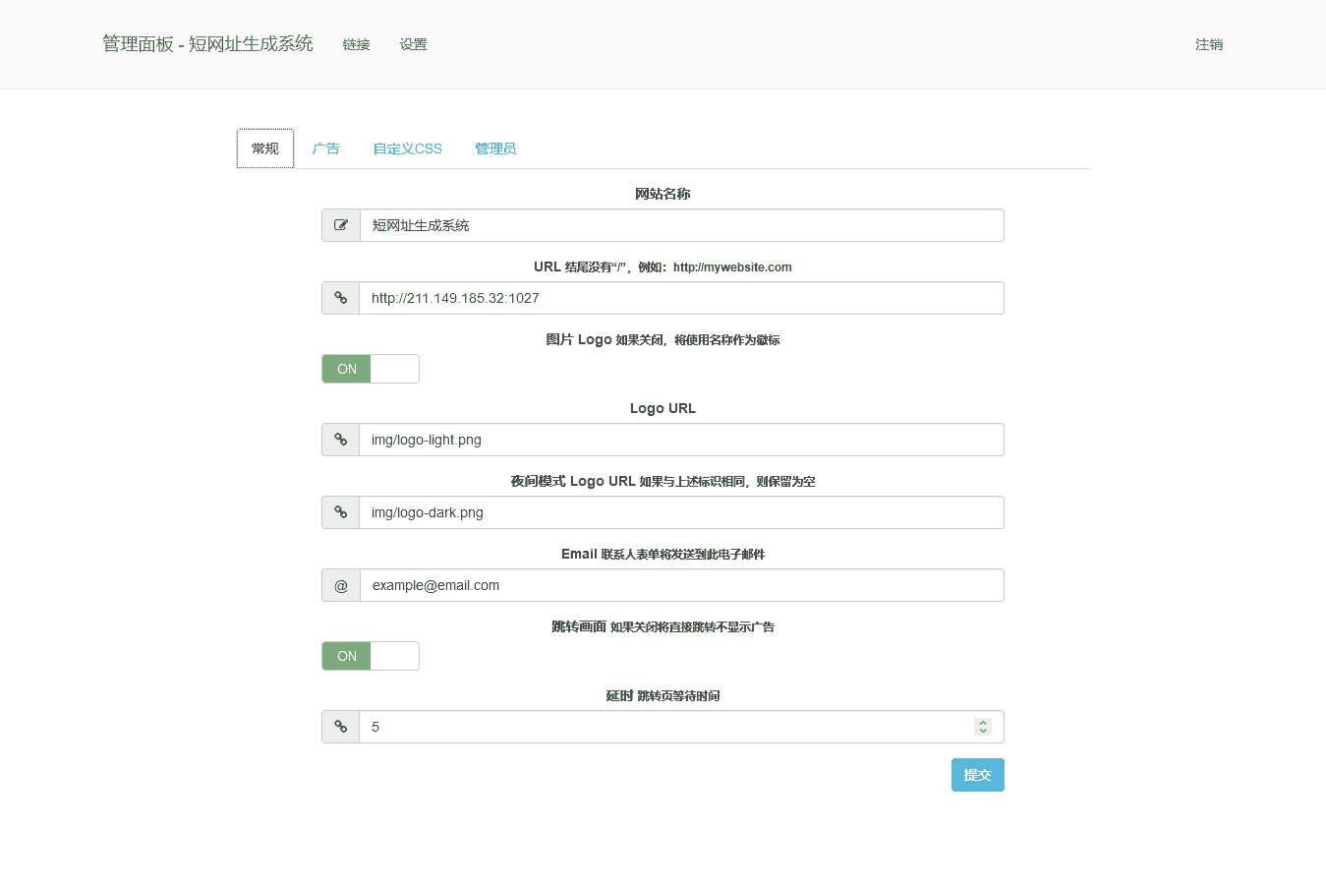Select the 管理员 tab

pos(495,148)
